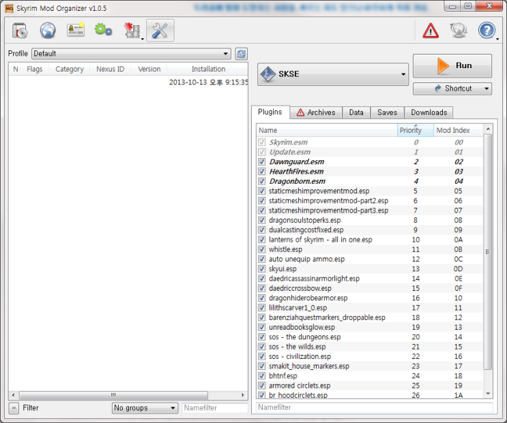The width and height of the screenshot is (507, 423).
Task: Click mod list scroll right arrow
Action: pos(243,395)
